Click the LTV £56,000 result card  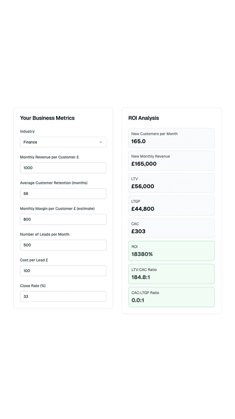click(171, 183)
